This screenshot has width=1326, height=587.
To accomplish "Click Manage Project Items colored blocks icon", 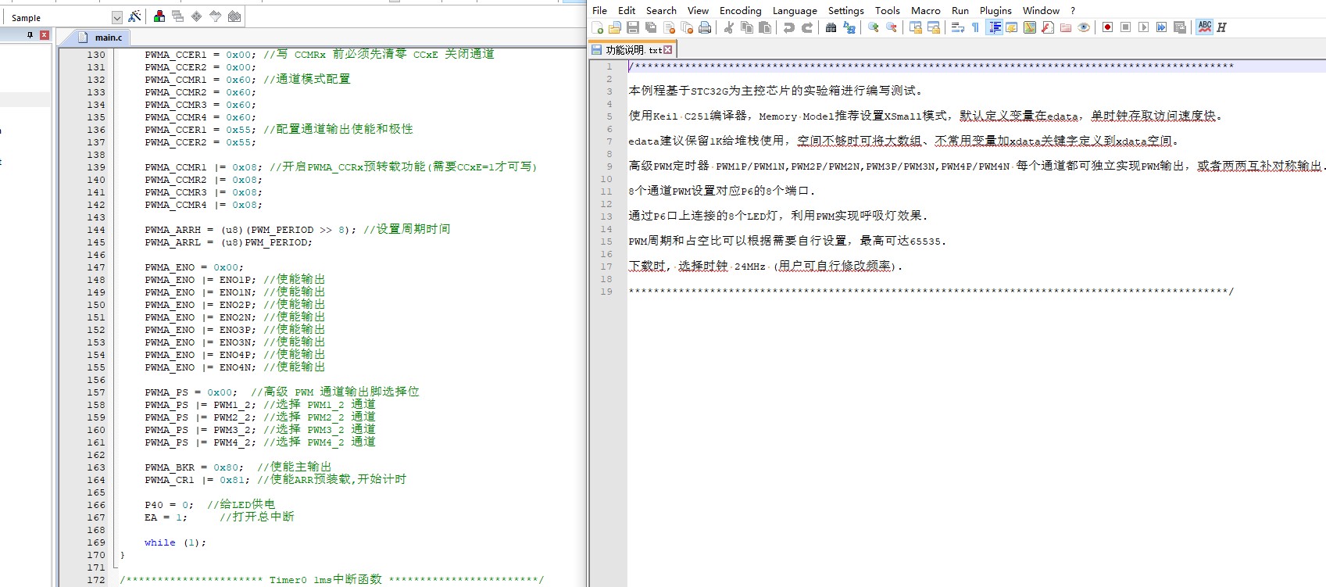I will tap(159, 16).
